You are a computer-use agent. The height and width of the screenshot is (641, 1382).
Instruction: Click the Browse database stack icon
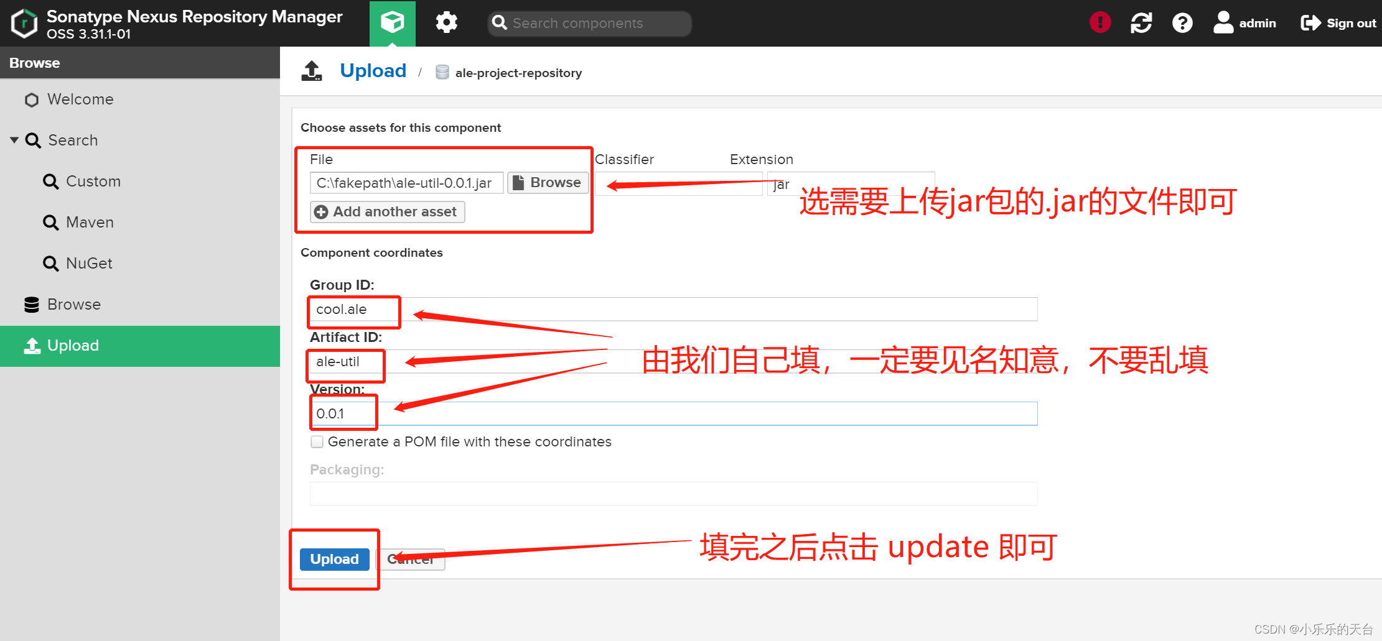pyautogui.click(x=32, y=305)
